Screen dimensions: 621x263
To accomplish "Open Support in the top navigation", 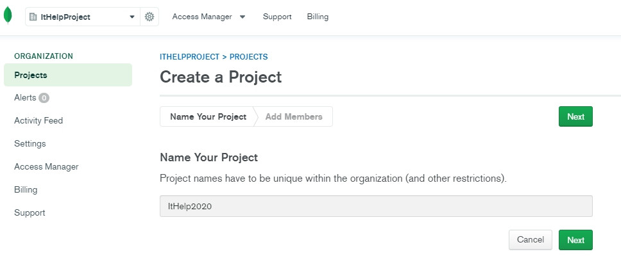I will tap(277, 17).
